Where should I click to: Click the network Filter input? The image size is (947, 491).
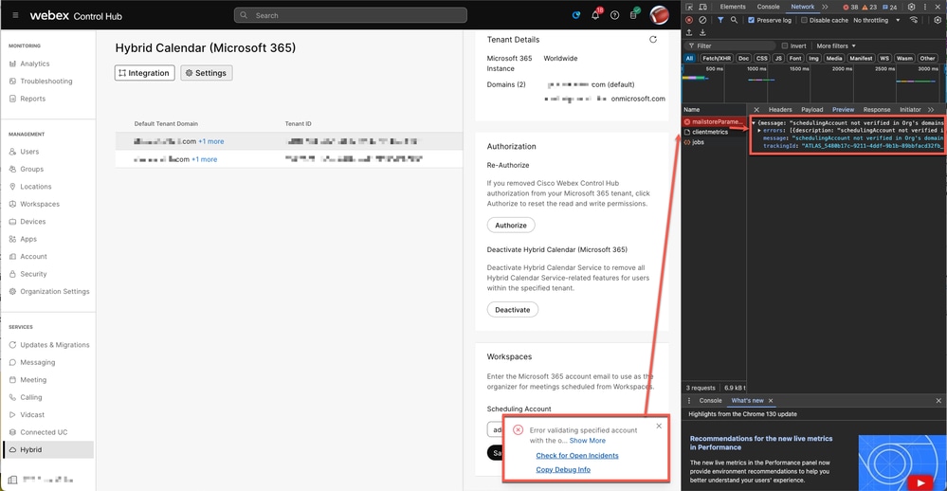[x=730, y=45]
